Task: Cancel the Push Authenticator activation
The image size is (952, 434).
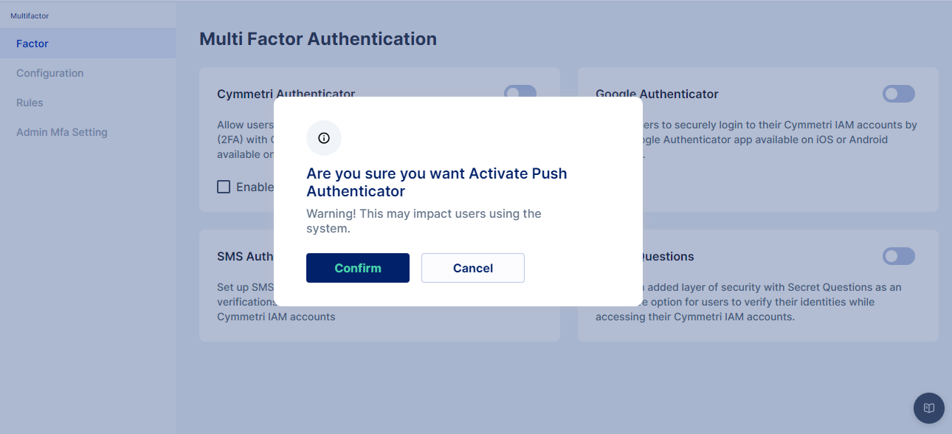Action: [x=472, y=268]
